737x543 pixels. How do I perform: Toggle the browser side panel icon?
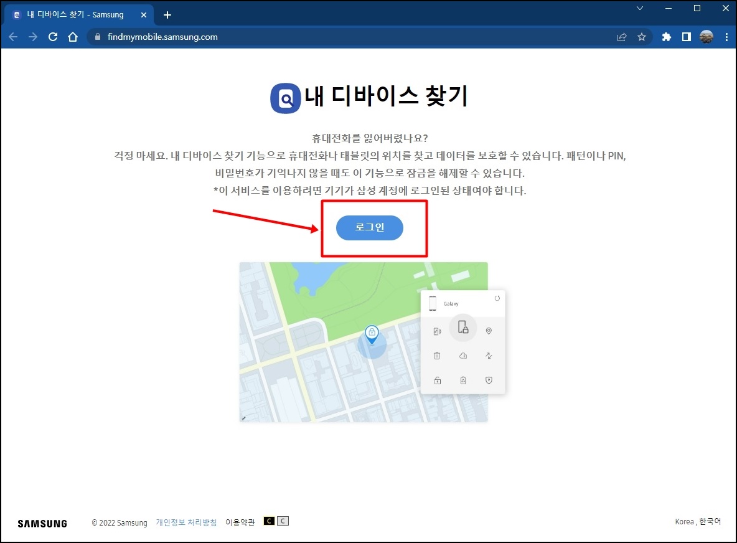[686, 37]
